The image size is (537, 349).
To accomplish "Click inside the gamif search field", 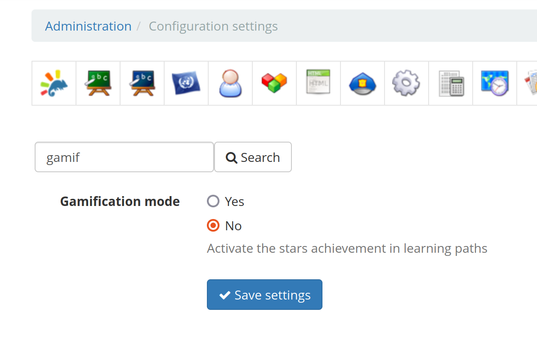I will pos(124,157).
